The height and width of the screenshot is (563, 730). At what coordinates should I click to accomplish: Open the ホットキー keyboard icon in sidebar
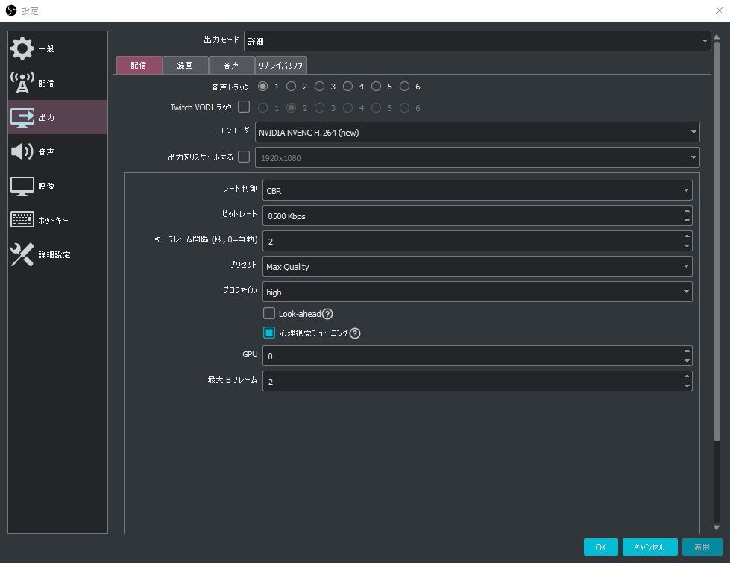[22, 219]
